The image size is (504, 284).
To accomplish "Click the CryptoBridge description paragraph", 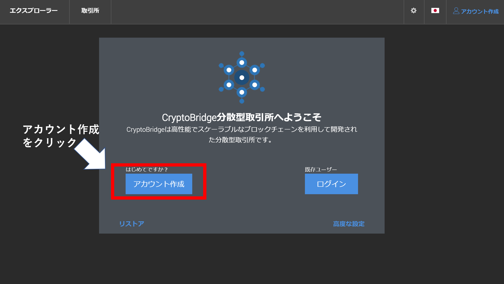I will coord(241,134).
